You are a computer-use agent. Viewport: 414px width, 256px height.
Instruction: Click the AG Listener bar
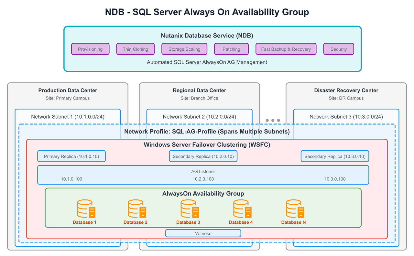point(203,175)
